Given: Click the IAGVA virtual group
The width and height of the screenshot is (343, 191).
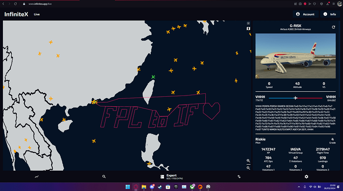Looking at the screenshot, I should click(296, 149).
